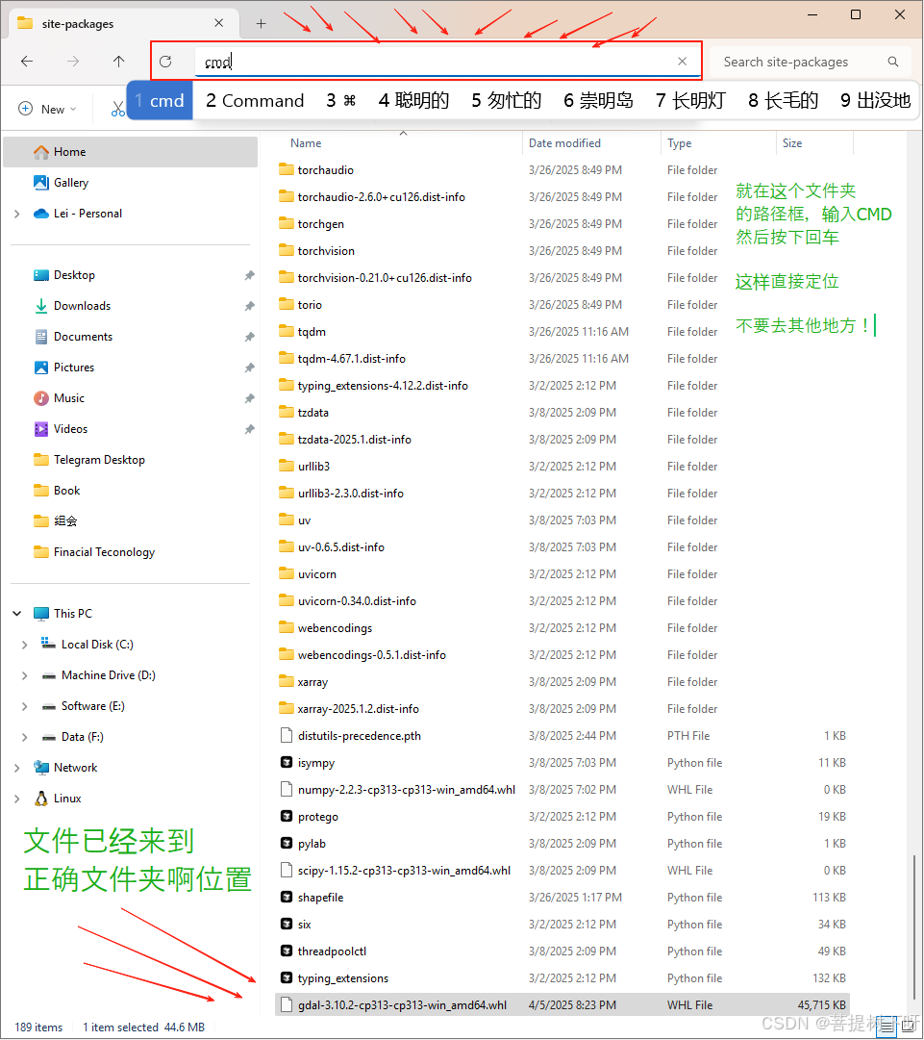The height and width of the screenshot is (1040, 924).
Task: Close the site-packages tab
Action: pos(218,23)
